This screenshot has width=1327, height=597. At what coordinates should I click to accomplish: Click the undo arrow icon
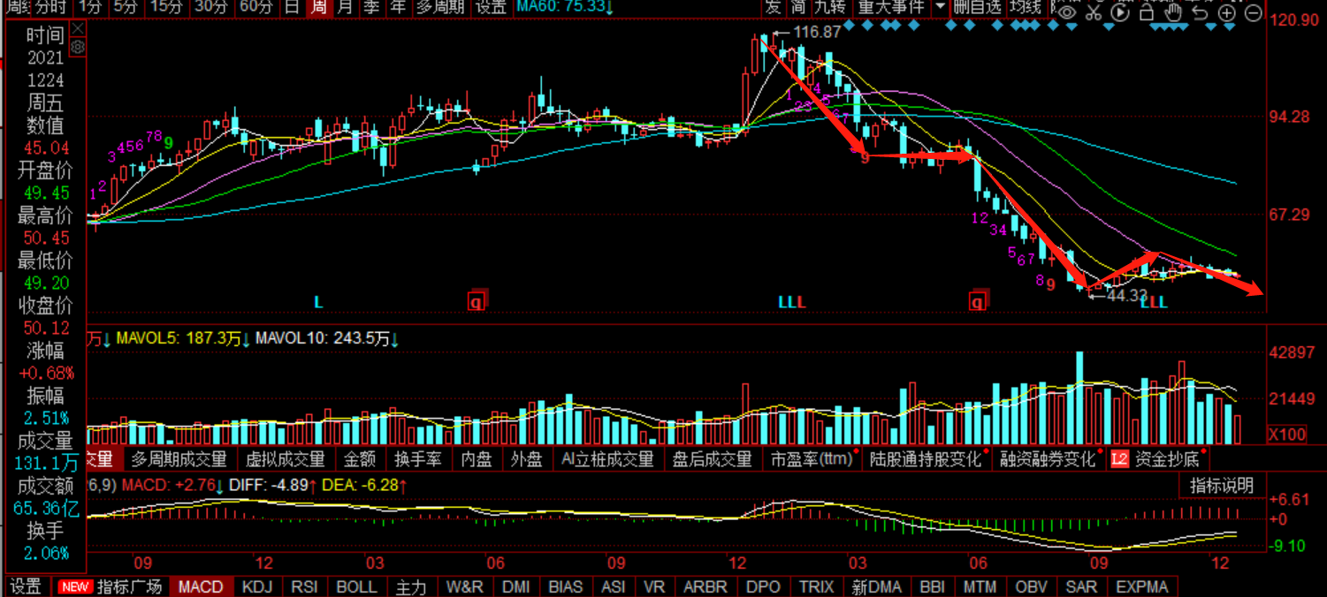click(x=1200, y=12)
